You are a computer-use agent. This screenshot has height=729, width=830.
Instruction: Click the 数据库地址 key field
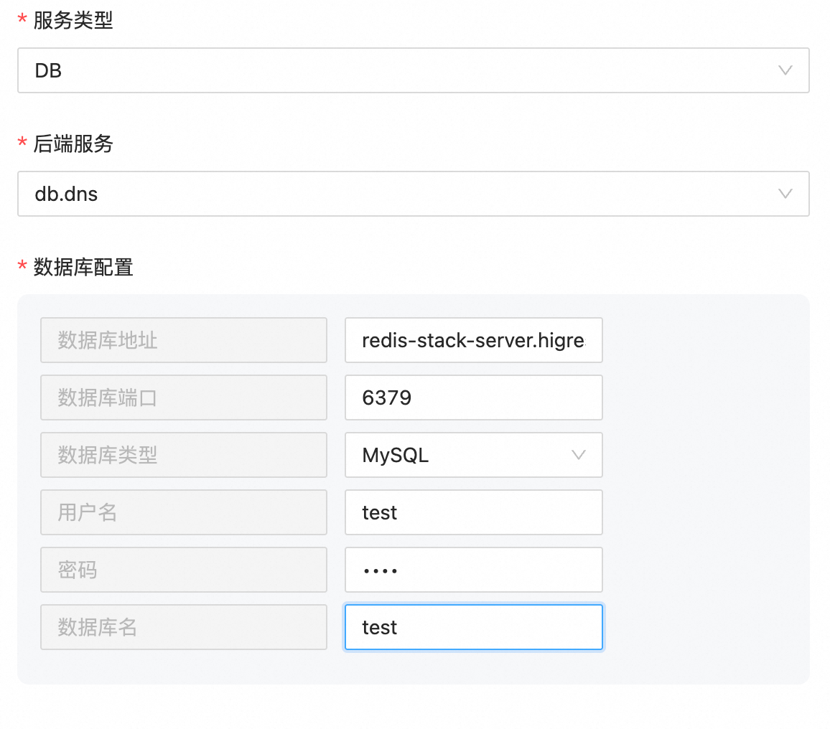184,340
